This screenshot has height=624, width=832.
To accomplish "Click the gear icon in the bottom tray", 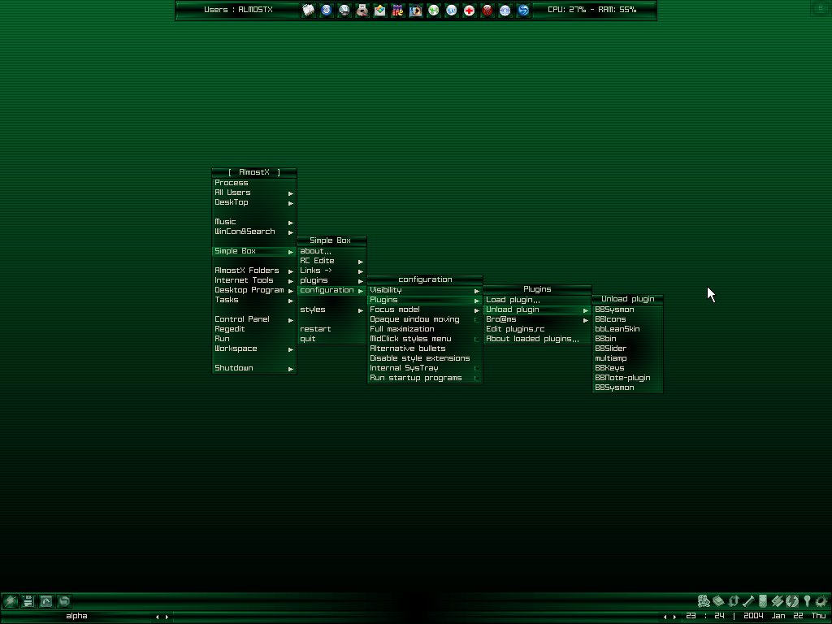I will click(821, 601).
